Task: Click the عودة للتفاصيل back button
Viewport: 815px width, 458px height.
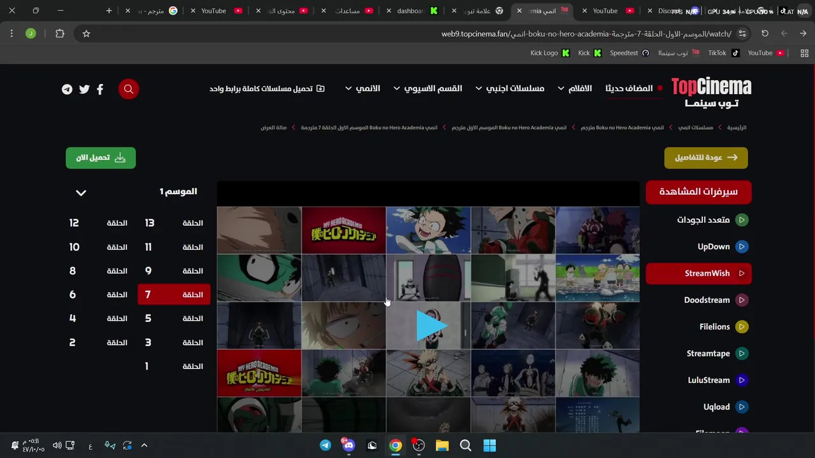Action: pos(706,158)
